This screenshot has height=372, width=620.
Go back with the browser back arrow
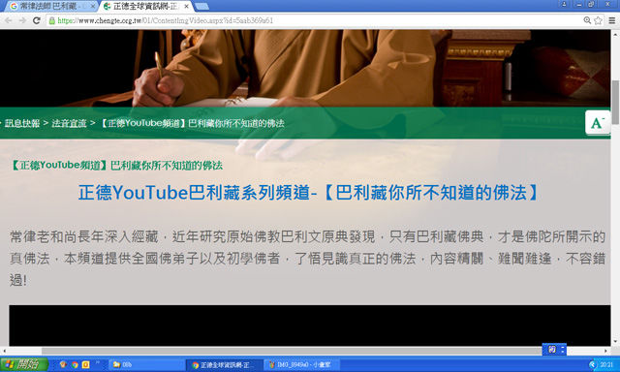click(x=9, y=20)
